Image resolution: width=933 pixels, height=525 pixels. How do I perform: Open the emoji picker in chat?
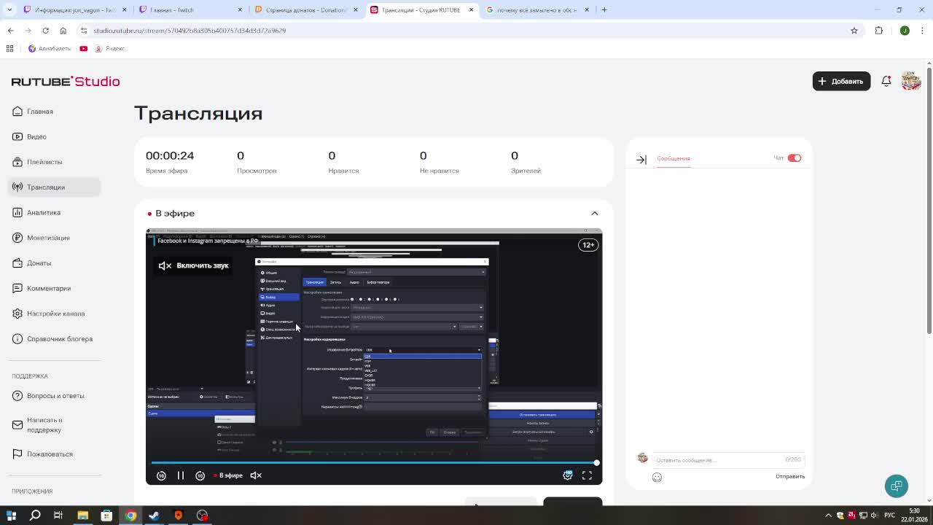657,477
